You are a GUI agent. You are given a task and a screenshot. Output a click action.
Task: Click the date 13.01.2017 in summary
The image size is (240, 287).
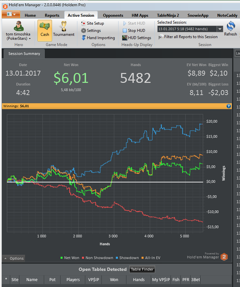[23, 73]
